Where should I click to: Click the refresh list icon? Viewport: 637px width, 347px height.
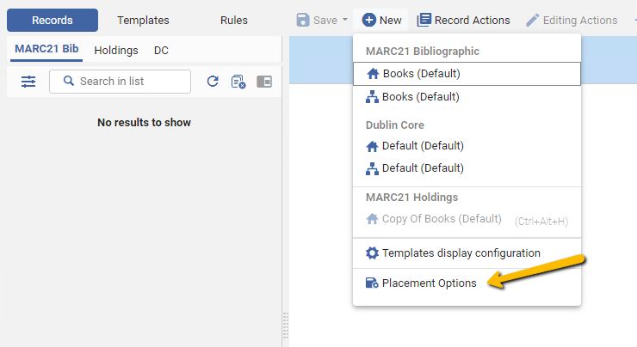tap(213, 82)
